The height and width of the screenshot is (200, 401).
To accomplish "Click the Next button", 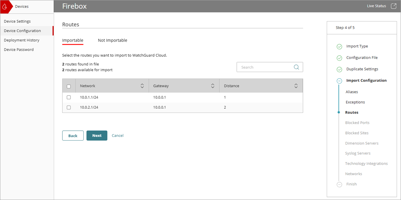I will pyautogui.click(x=97, y=135).
